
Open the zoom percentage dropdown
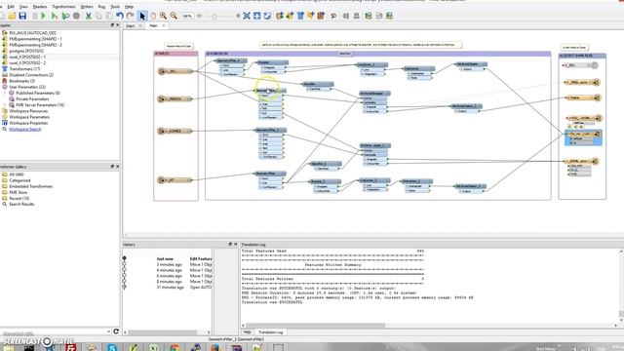click(x=188, y=16)
